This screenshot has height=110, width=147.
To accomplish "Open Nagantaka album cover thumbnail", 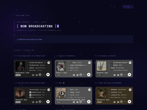I will tap(20, 66).
